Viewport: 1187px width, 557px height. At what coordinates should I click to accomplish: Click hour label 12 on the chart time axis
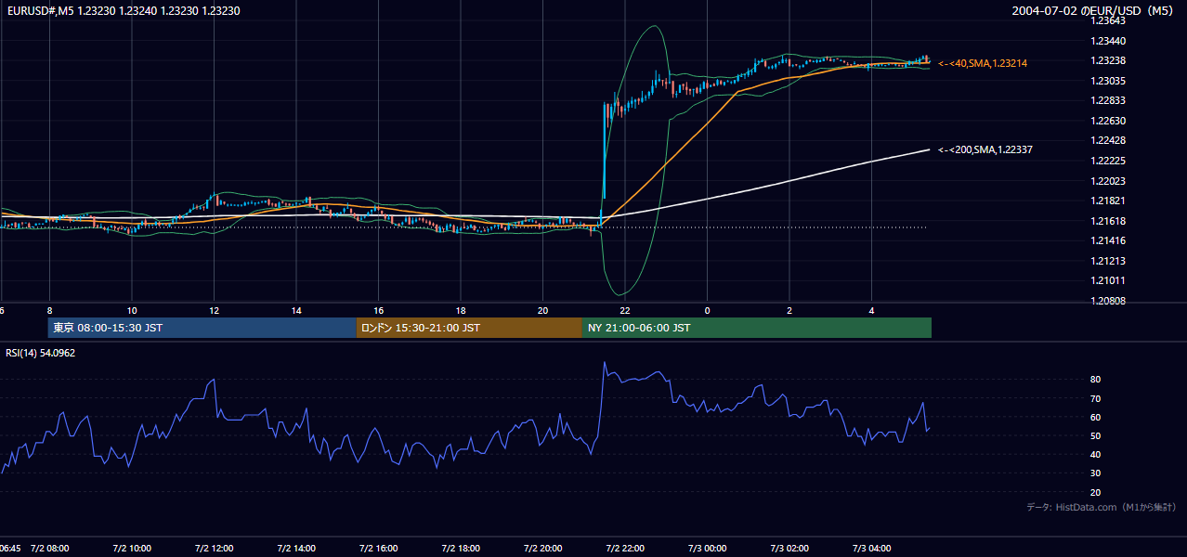(x=215, y=310)
